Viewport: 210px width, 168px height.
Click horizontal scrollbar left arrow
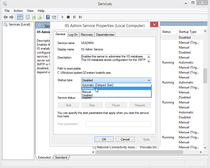pyautogui.click(x=93, y=152)
